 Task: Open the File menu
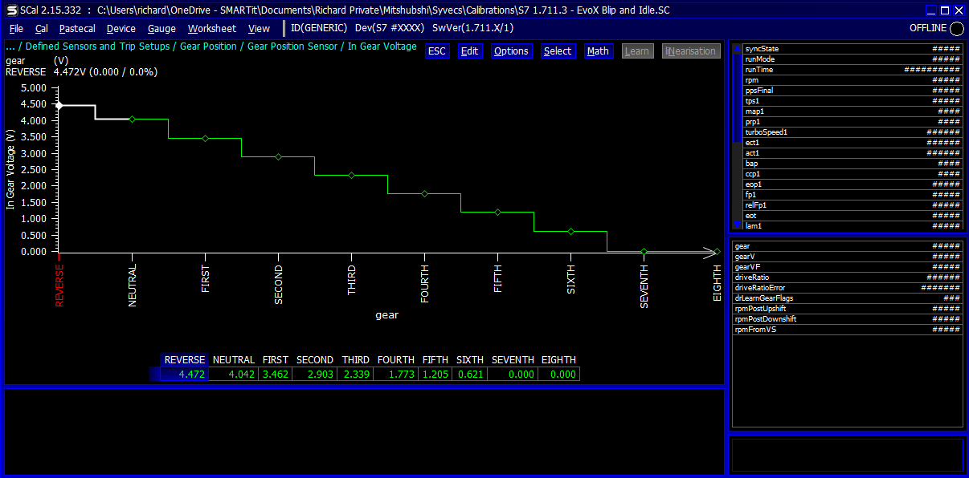pyautogui.click(x=16, y=28)
